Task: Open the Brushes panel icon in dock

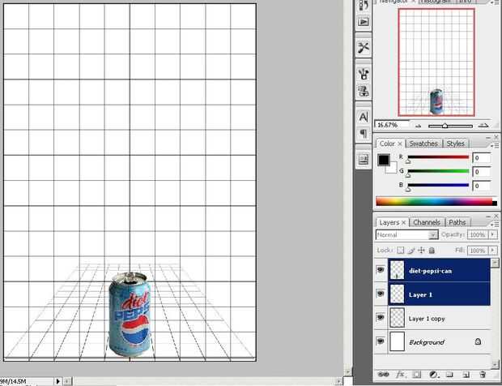Action: tap(364, 74)
